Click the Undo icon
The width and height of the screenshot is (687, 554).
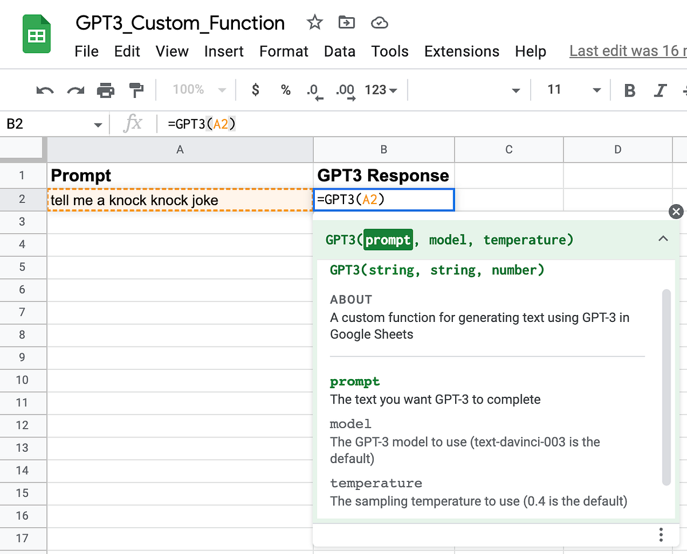point(45,90)
